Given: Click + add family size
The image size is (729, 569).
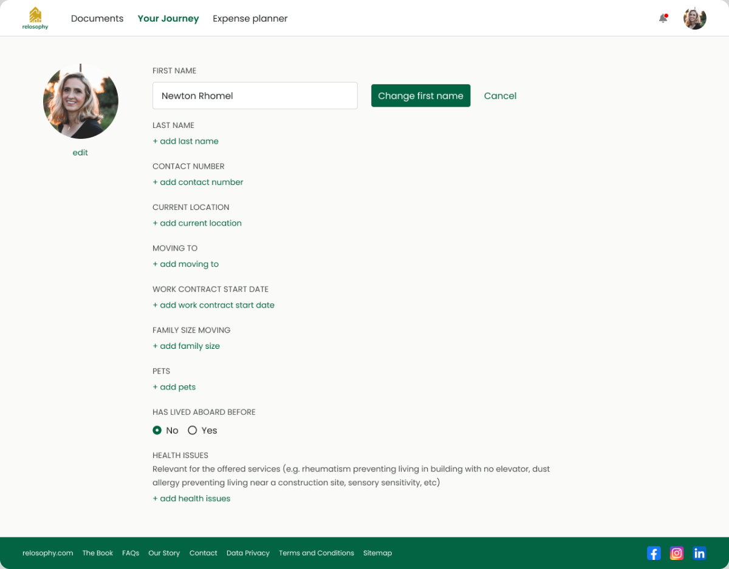Looking at the screenshot, I should [x=186, y=346].
